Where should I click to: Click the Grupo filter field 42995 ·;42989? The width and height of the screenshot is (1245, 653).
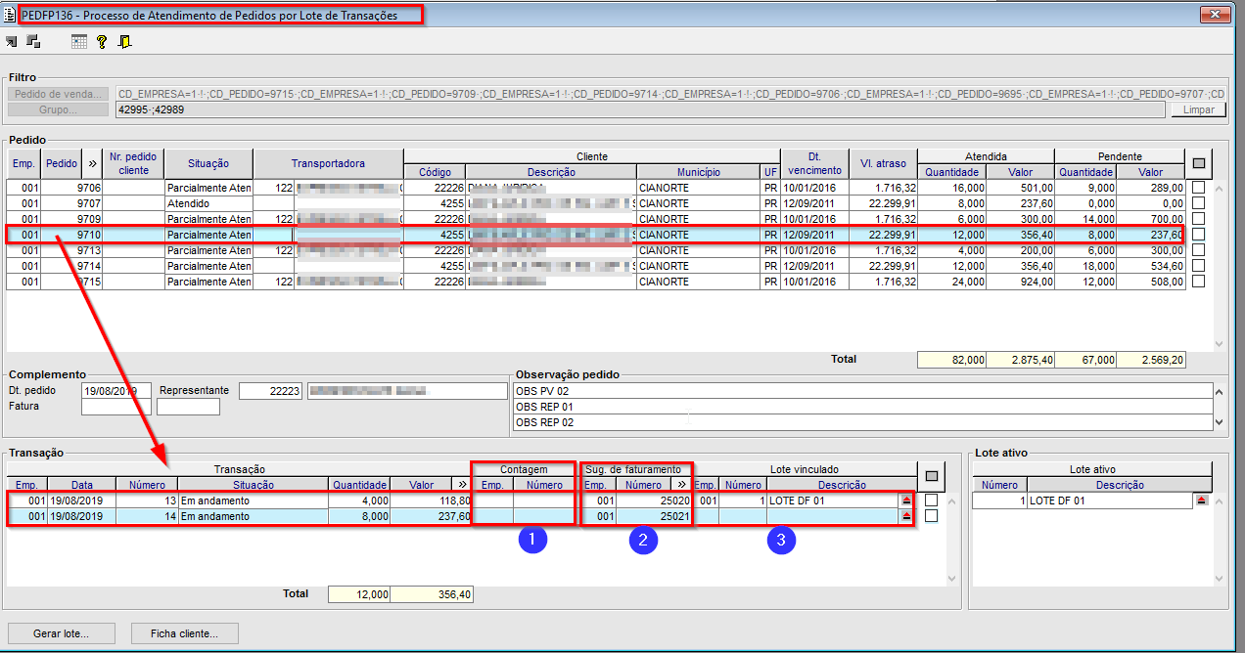(642, 109)
